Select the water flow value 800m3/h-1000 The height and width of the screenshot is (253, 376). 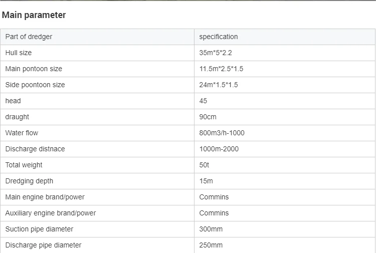coord(222,133)
